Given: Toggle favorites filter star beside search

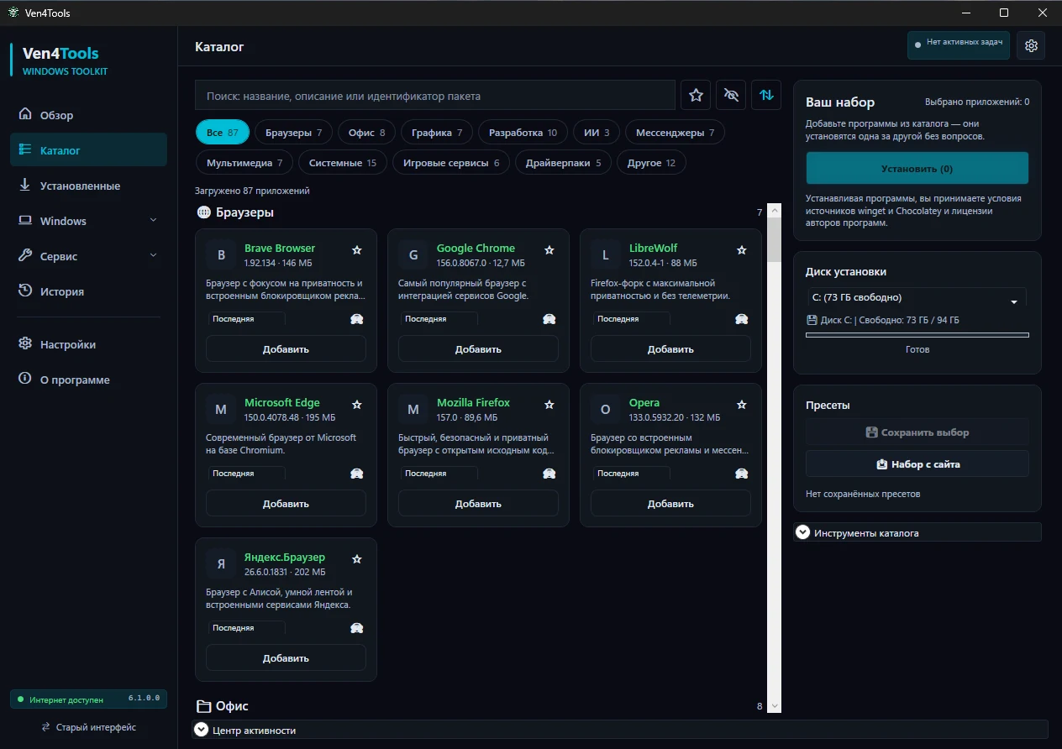Looking at the screenshot, I should [x=696, y=95].
